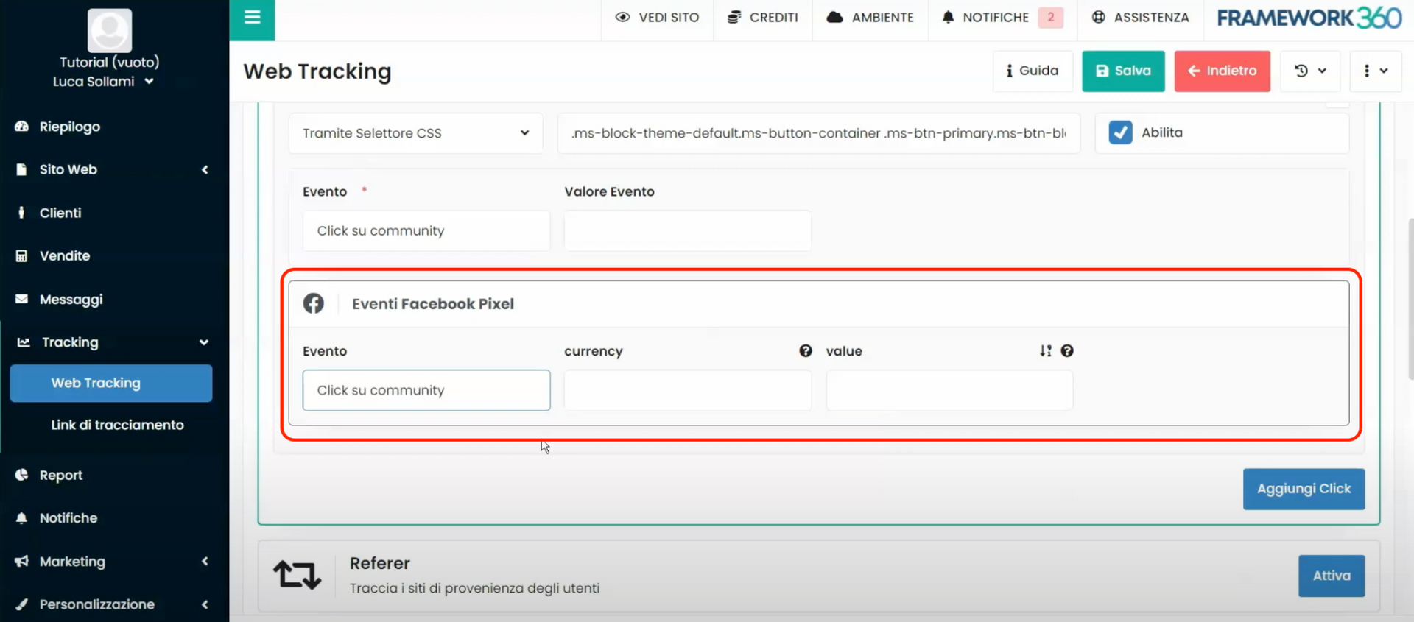Screen dimensions: 1414x622
Task: Click the hamburger menu icon
Action: [252, 18]
